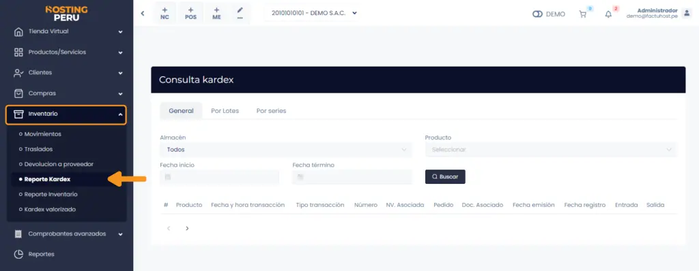
Task: Click the ME quick-add shortcut
Action: point(216,14)
